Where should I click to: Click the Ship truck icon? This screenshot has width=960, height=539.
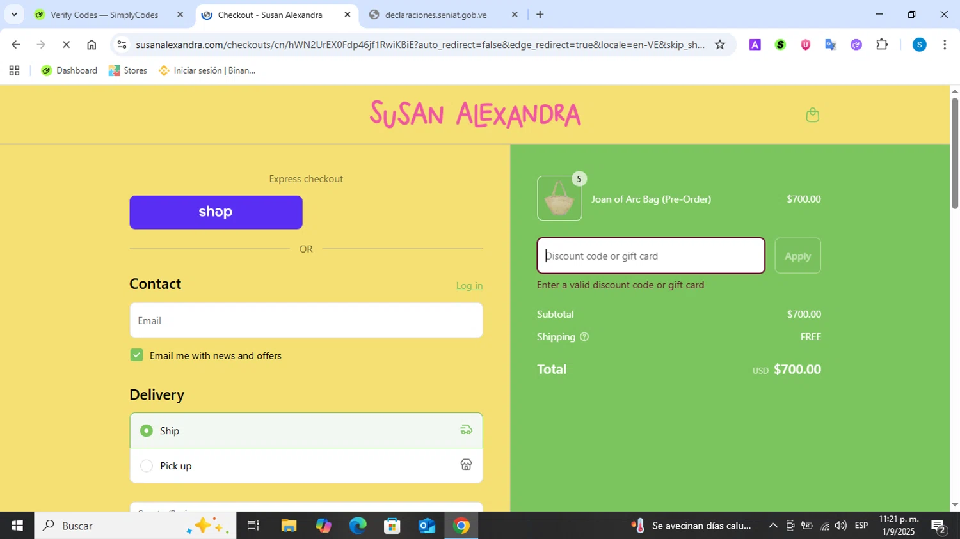click(466, 430)
